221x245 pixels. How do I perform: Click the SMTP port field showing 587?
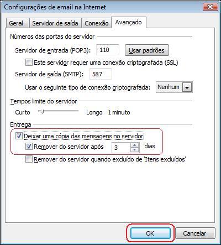tap(101, 74)
